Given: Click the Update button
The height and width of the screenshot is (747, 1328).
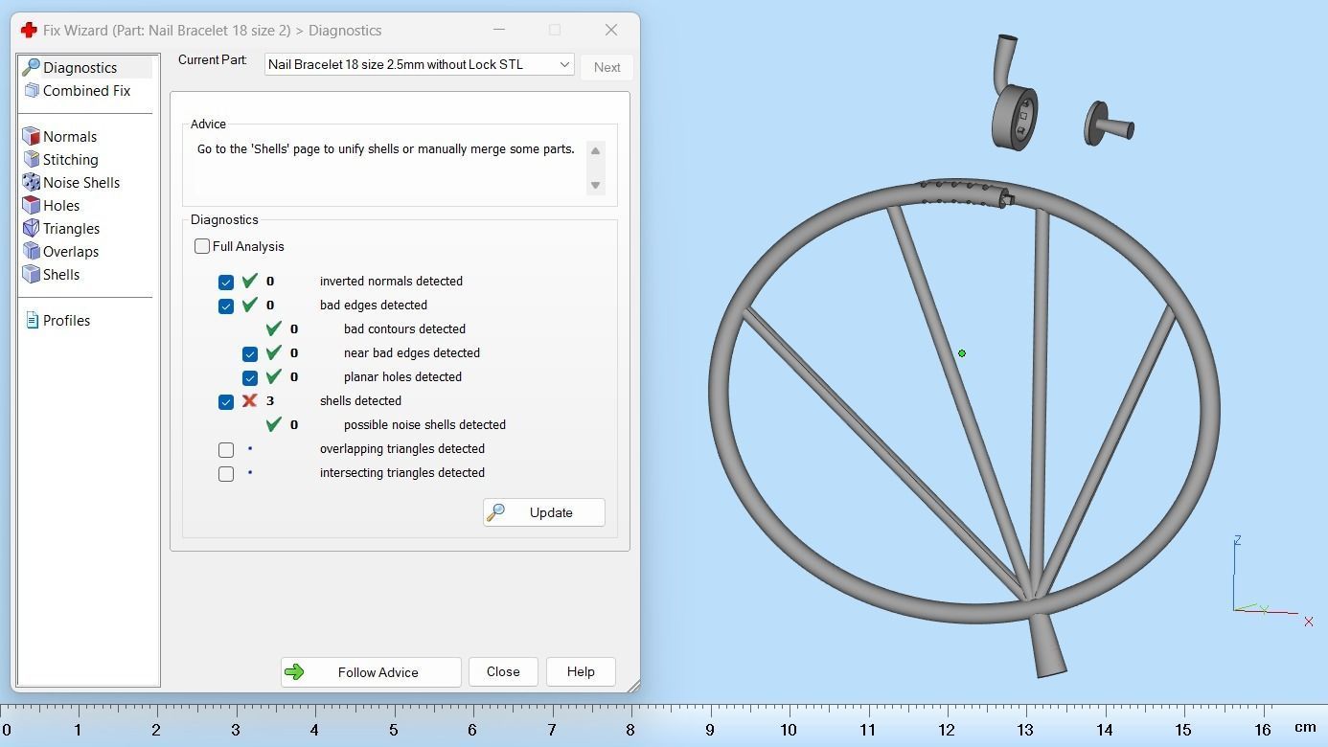Looking at the screenshot, I should pyautogui.click(x=543, y=512).
